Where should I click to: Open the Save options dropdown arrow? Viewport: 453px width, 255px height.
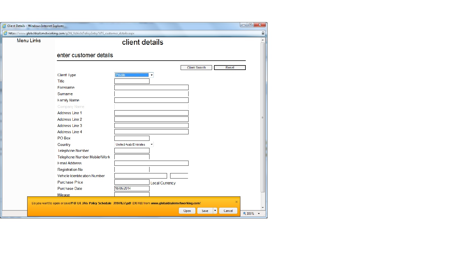(x=215, y=211)
